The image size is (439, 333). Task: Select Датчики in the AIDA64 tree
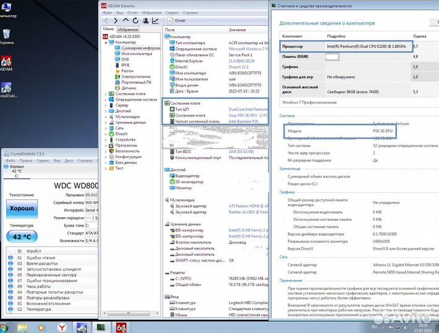click(128, 88)
